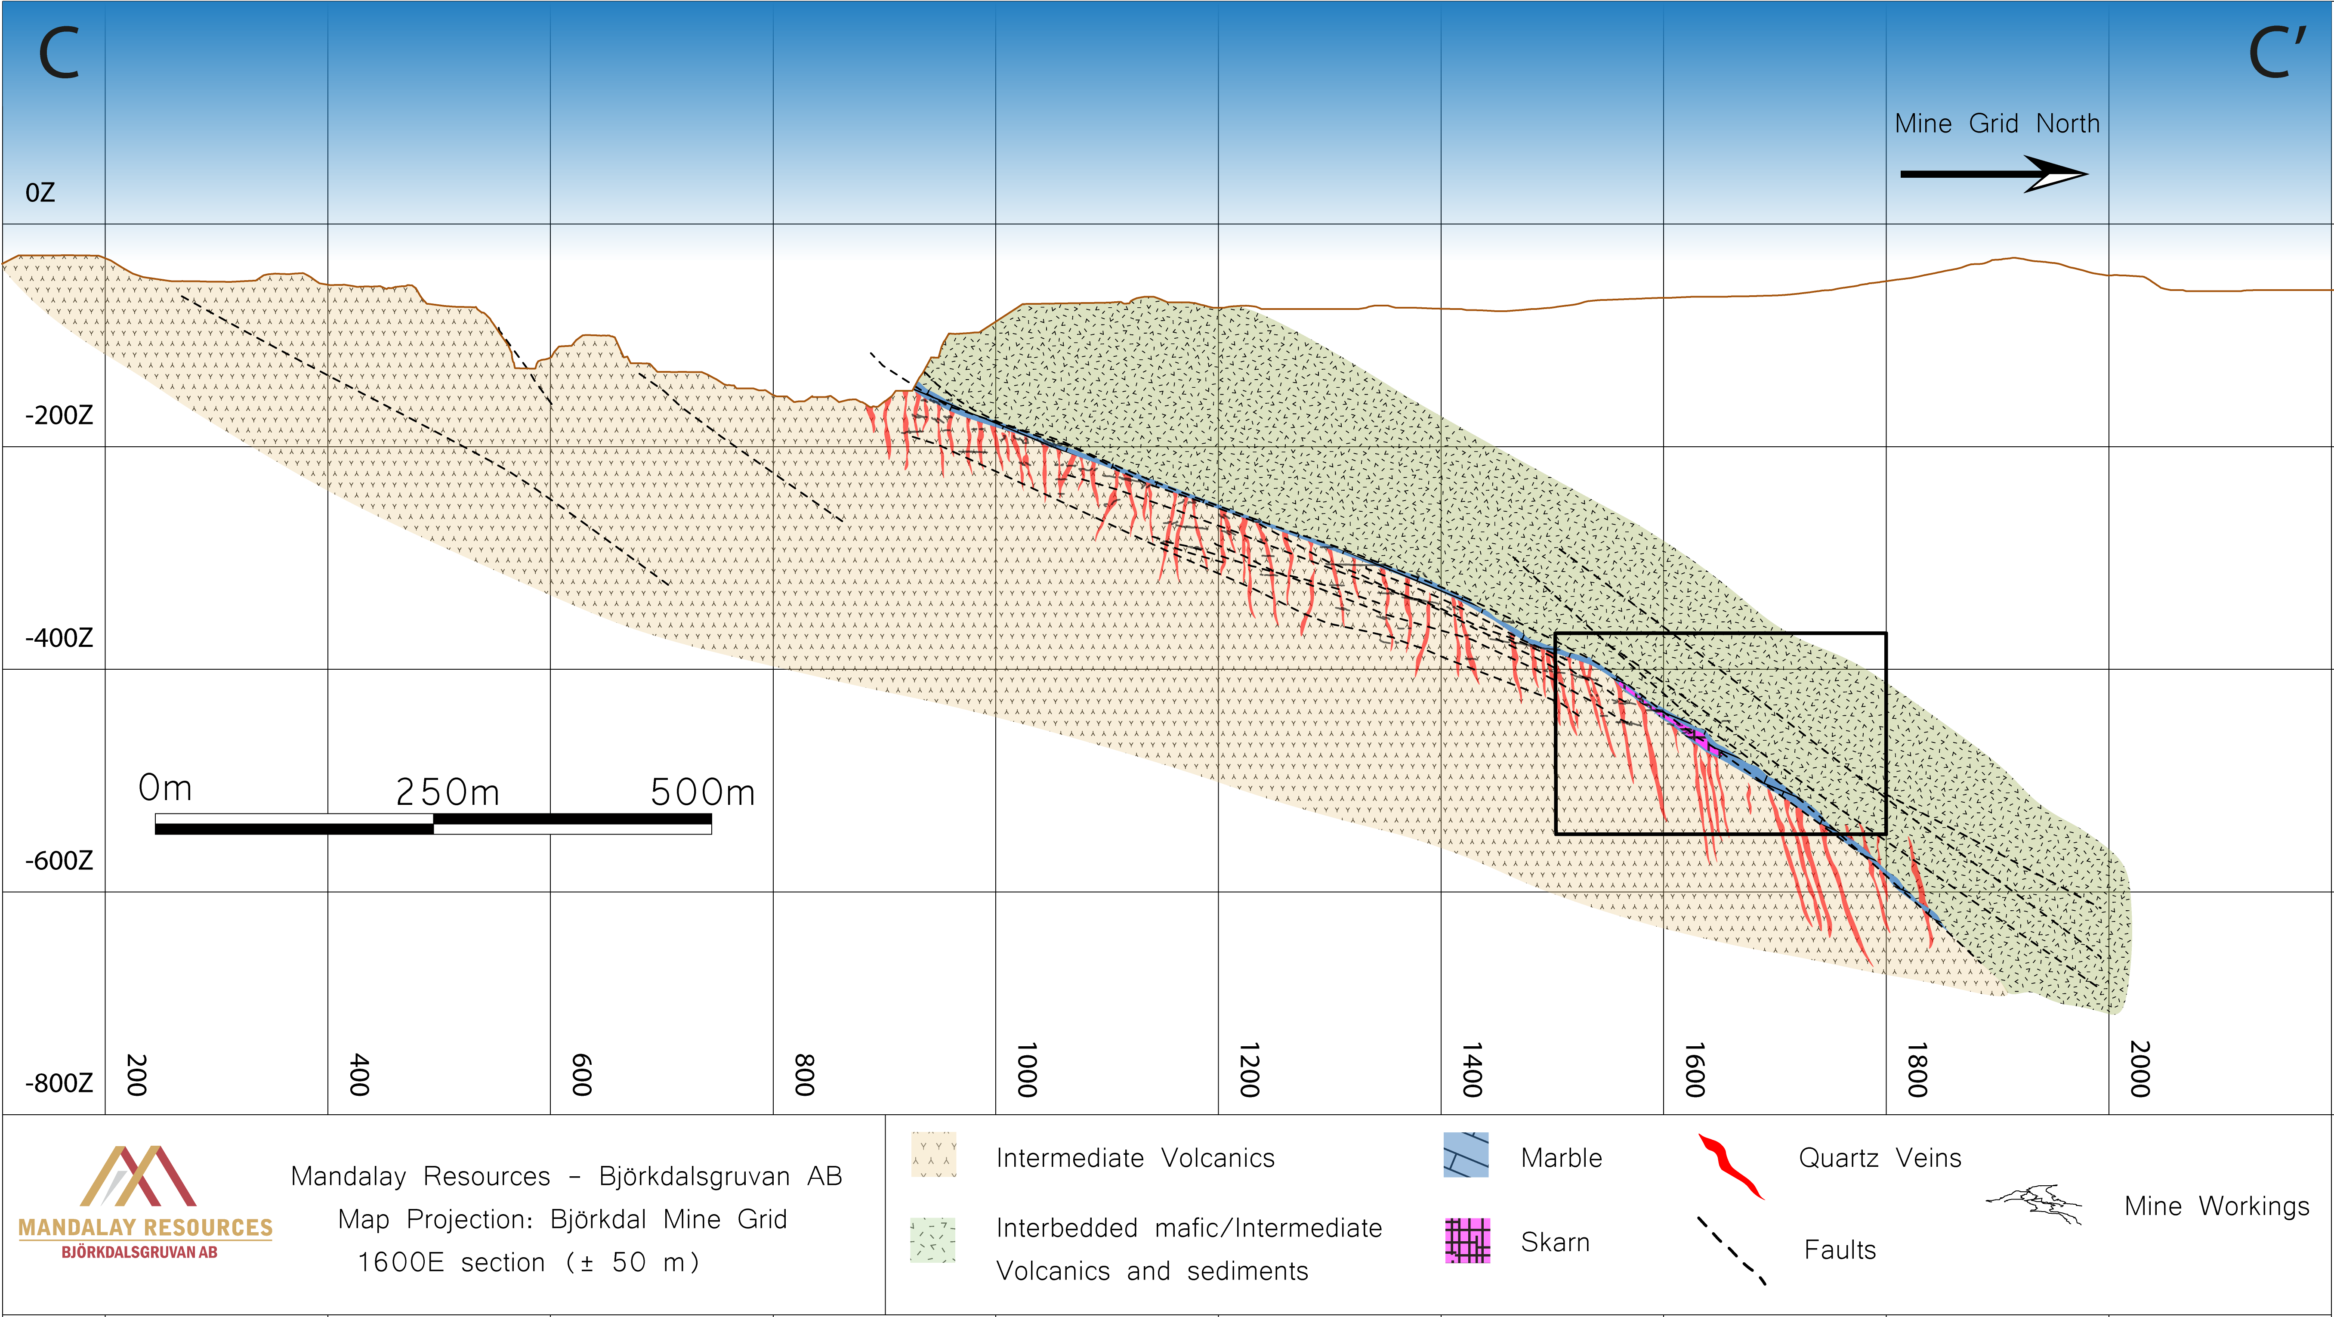Image resolution: width=2334 pixels, height=1317 pixels.
Task: Click the 'Quartz Veins' legend text
Action: 1880,1158
